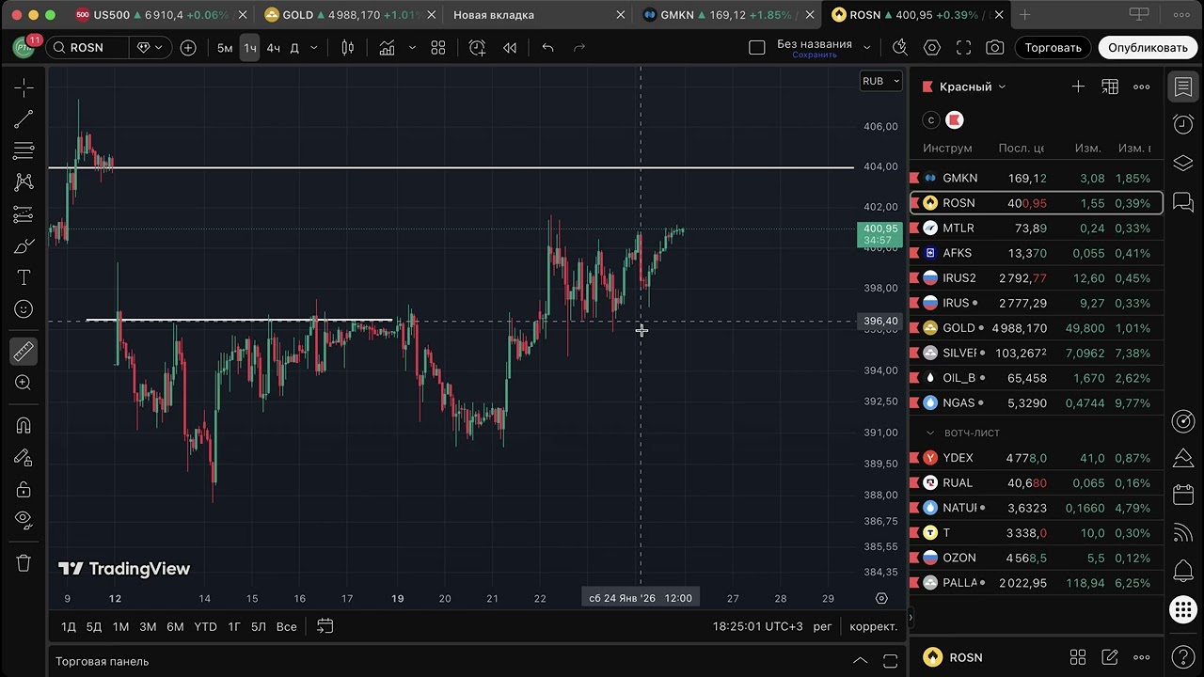Viewport: 1204px width, 677px height.
Task: Open the economic calendar sidebar icon
Action: 1183,495
